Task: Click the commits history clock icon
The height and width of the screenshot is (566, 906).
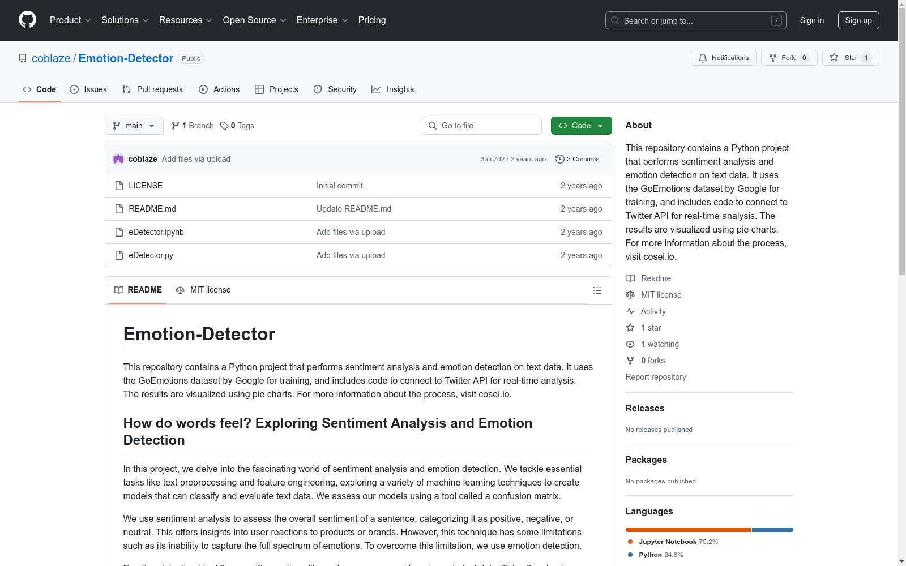Action: [x=560, y=159]
